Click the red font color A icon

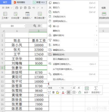point(63,92)
